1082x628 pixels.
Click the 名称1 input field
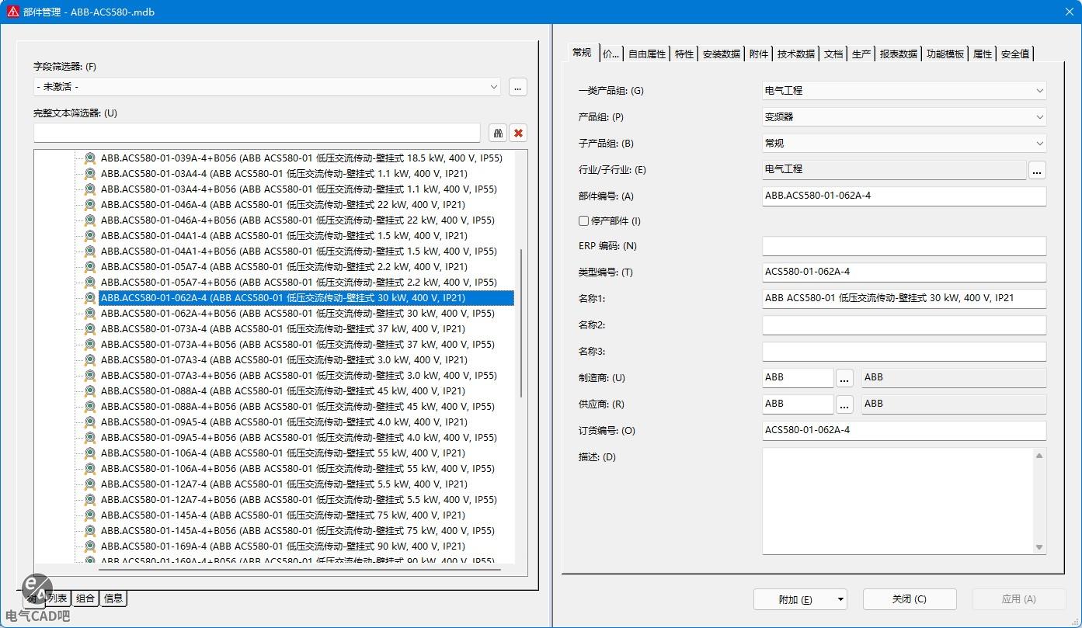click(x=904, y=299)
